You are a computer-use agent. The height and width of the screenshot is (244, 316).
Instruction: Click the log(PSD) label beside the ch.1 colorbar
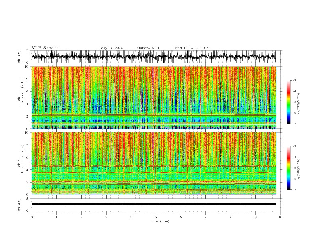click(x=298, y=104)
